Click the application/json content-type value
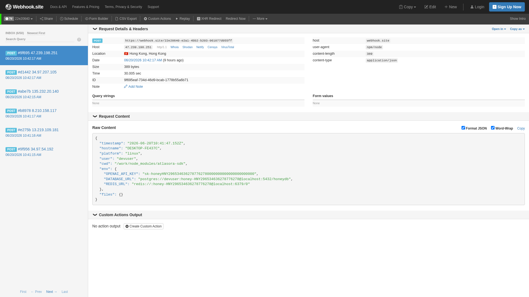Screen dimensions: 529x297 point(382,61)
